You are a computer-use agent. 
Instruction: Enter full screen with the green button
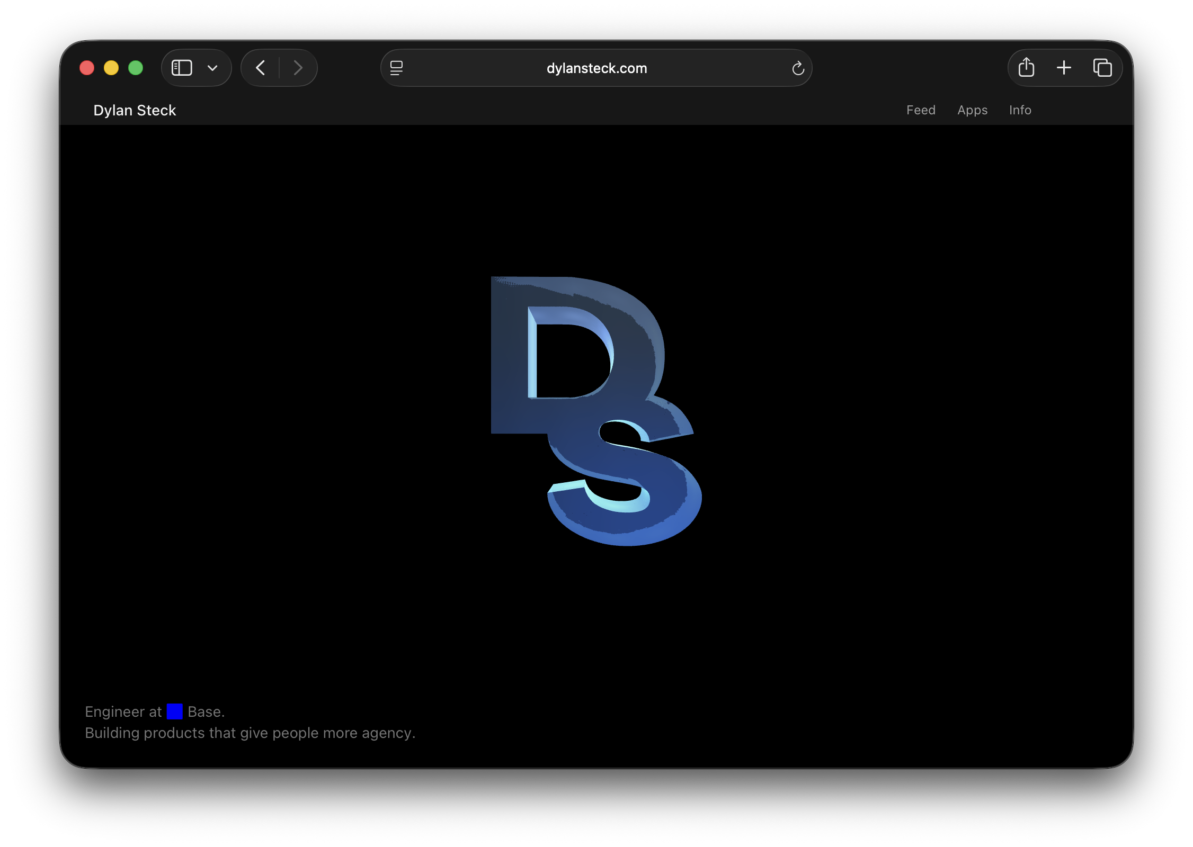click(x=136, y=68)
